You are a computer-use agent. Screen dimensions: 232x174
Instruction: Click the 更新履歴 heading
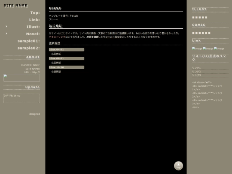tap(55, 43)
